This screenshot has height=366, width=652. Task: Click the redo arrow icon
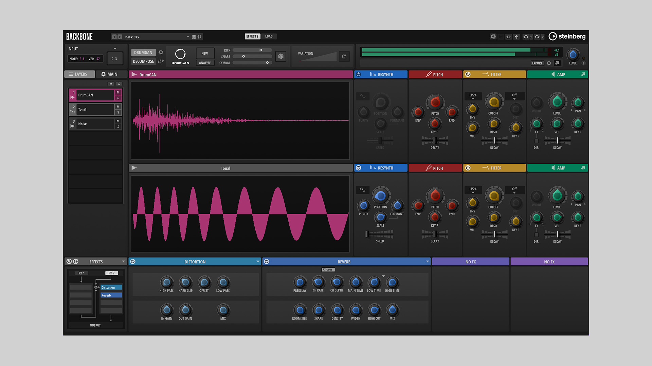point(537,37)
